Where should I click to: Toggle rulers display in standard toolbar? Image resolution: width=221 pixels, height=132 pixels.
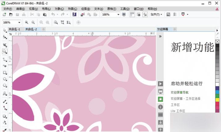[132, 14]
